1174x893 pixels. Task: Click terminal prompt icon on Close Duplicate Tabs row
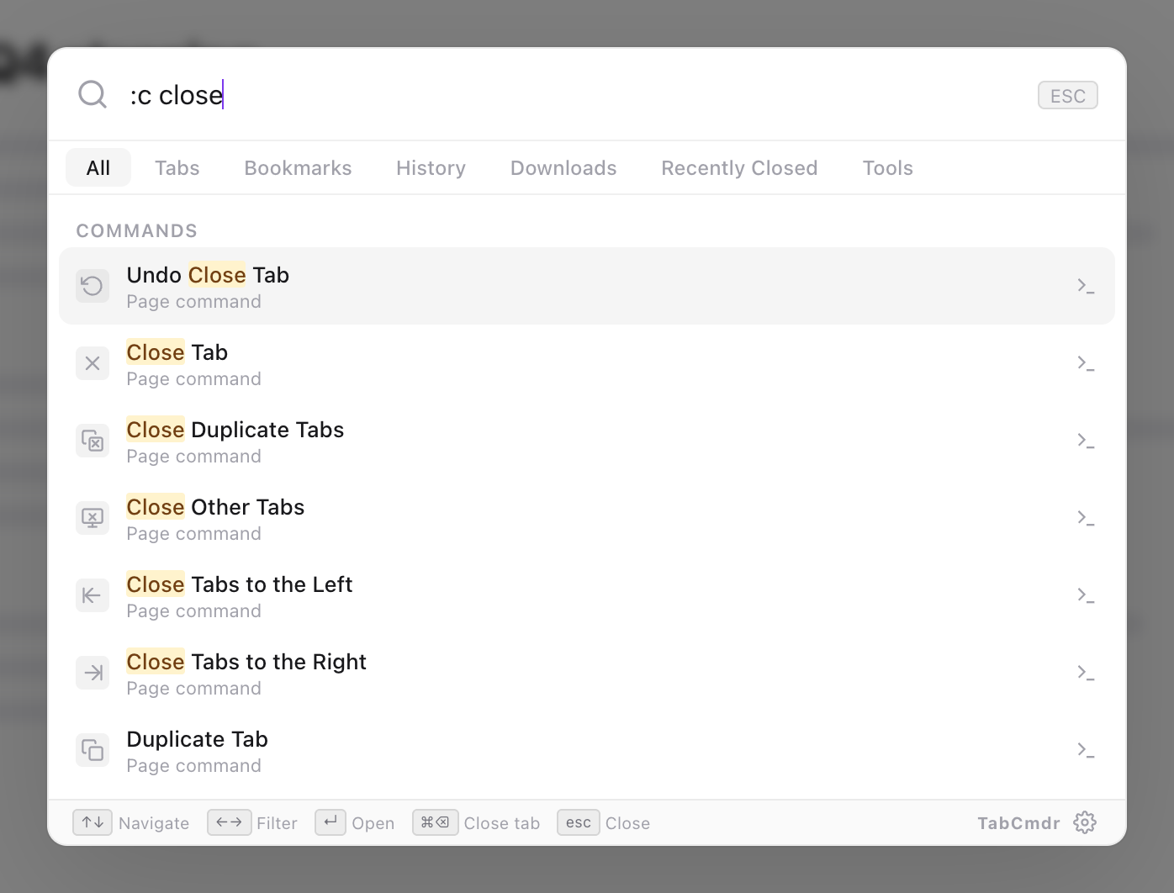(x=1086, y=441)
